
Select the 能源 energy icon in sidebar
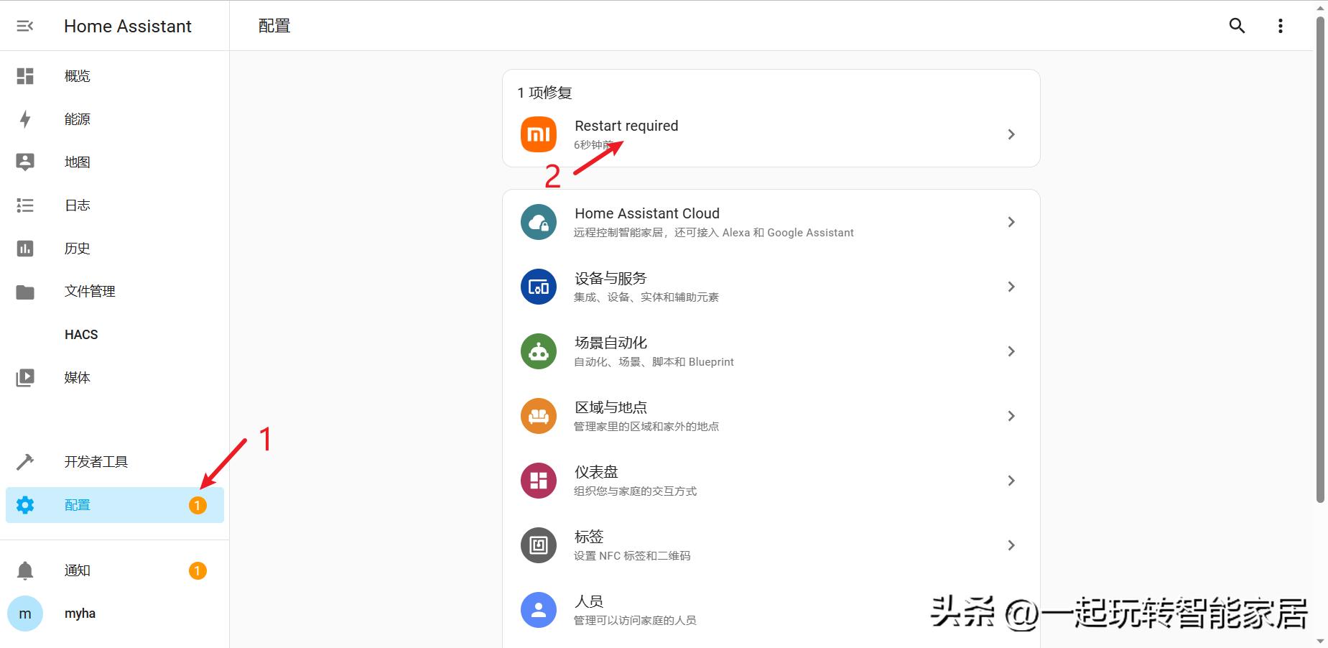[26, 119]
